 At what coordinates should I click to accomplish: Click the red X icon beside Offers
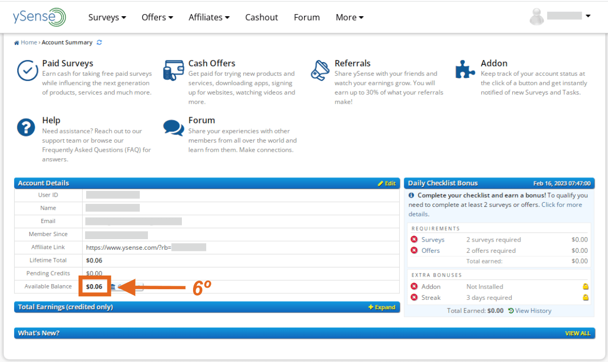pos(414,251)
